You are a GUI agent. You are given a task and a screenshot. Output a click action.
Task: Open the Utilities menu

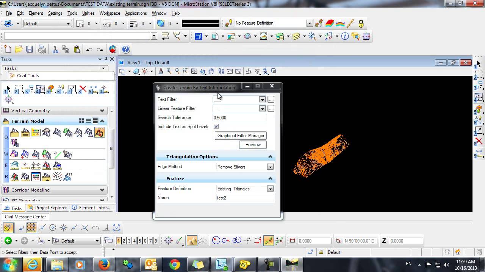88,13
